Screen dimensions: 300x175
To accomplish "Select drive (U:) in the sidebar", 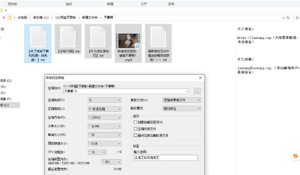I will point(10,105).
